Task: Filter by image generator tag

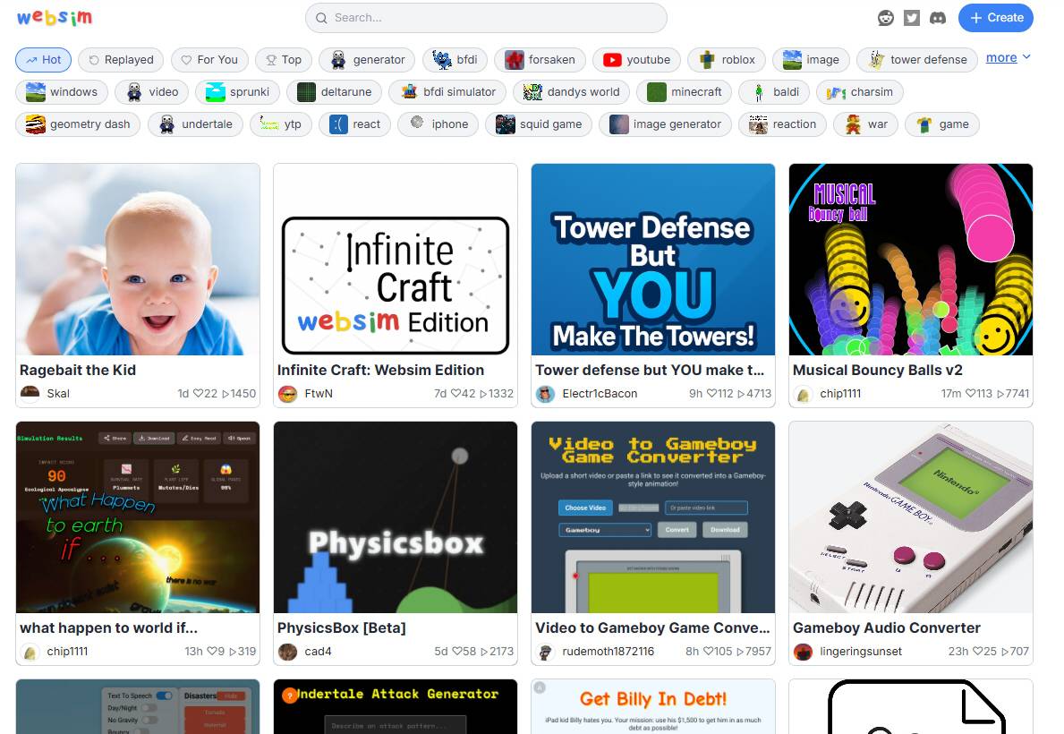Action: 665,124
